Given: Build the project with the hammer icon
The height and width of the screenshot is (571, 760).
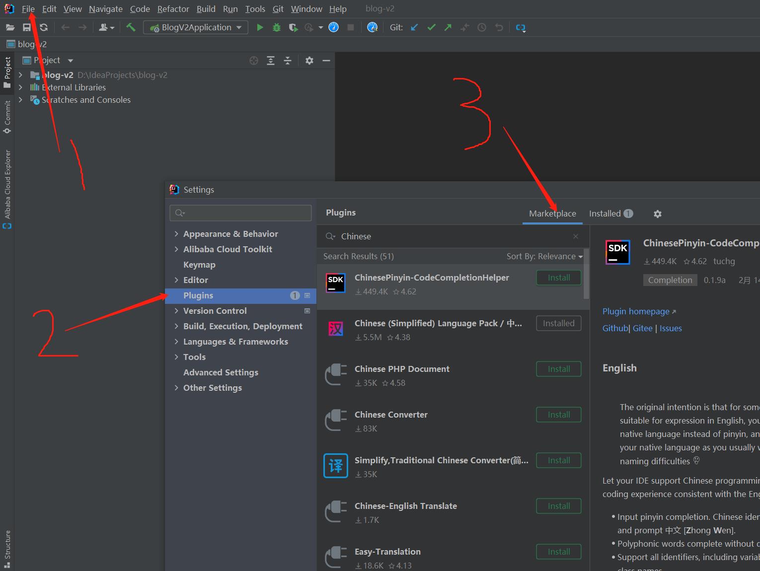Looking at the screenshot, I should pos(131,27).
